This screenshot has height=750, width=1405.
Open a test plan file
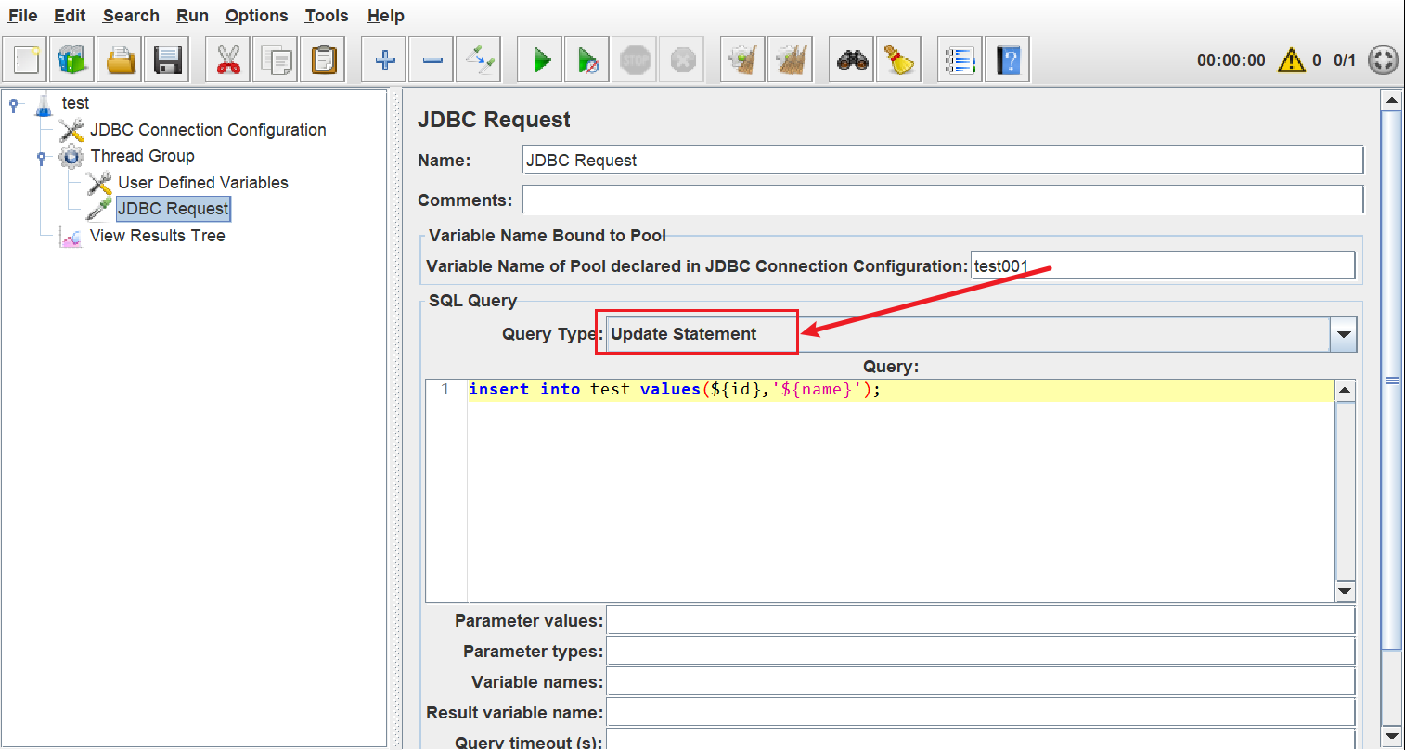(121, 60)
